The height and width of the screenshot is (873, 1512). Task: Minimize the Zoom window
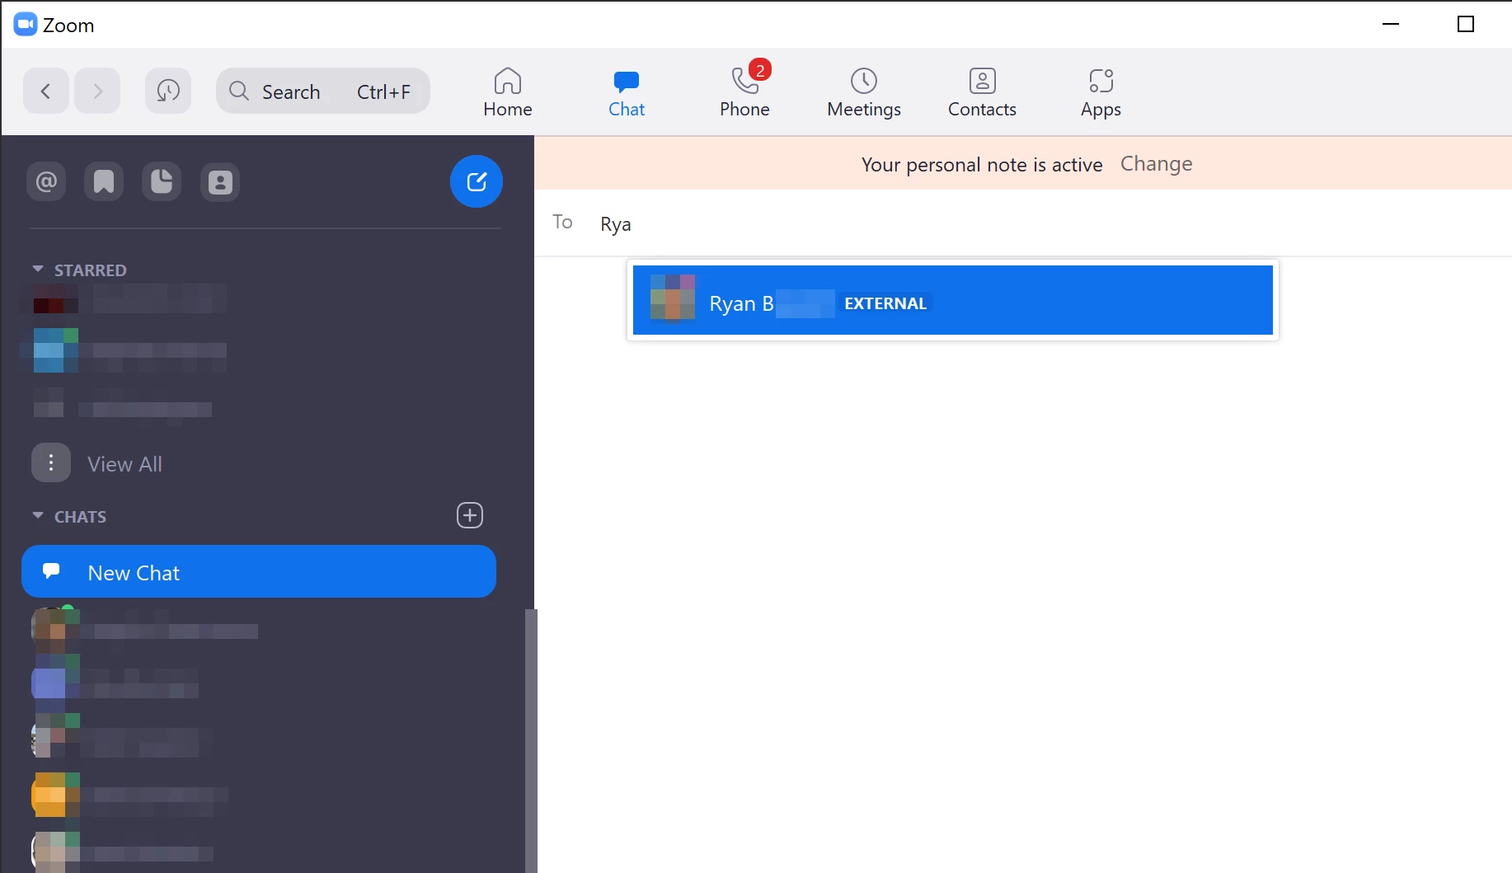tap(1391, 25)
